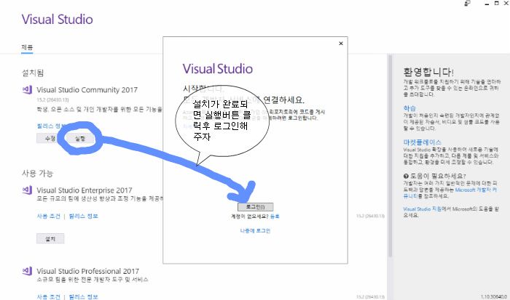This screenshot has width=510, height=300.
Task: Choose the 나중에 로그인 link
Action: [255, 230]
